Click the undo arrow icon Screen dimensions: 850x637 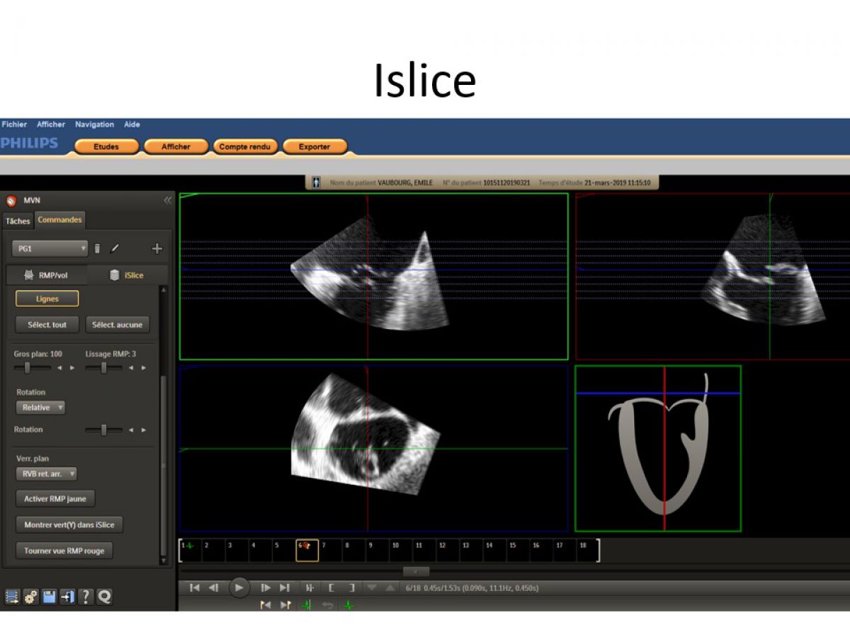(x=327, y=605)
